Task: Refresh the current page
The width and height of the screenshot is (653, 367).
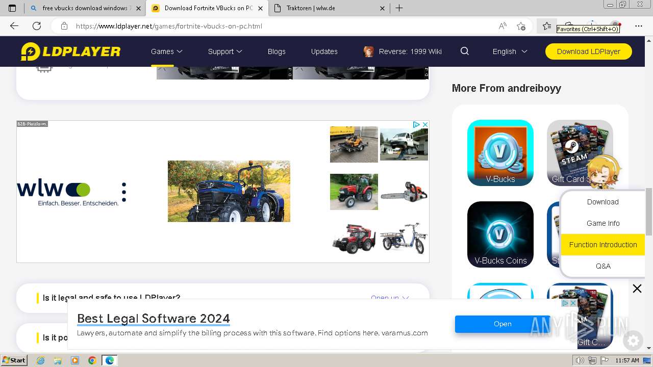Action: coord(37,26)
